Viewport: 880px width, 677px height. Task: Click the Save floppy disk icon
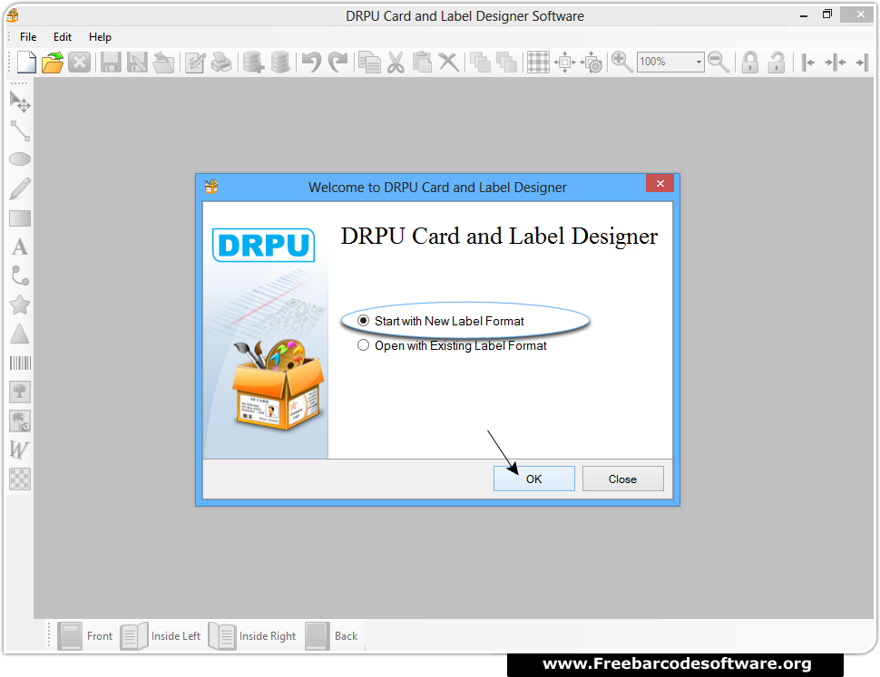[111, 63]
